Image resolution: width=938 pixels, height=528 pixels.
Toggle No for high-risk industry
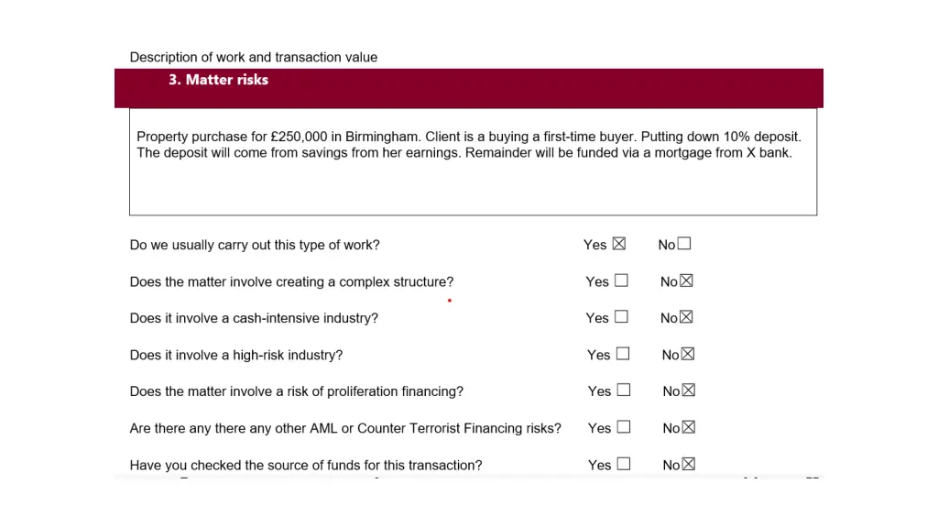(688, 354)
